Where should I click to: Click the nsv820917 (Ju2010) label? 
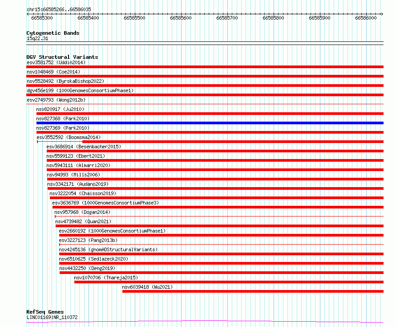coord(60,109)
